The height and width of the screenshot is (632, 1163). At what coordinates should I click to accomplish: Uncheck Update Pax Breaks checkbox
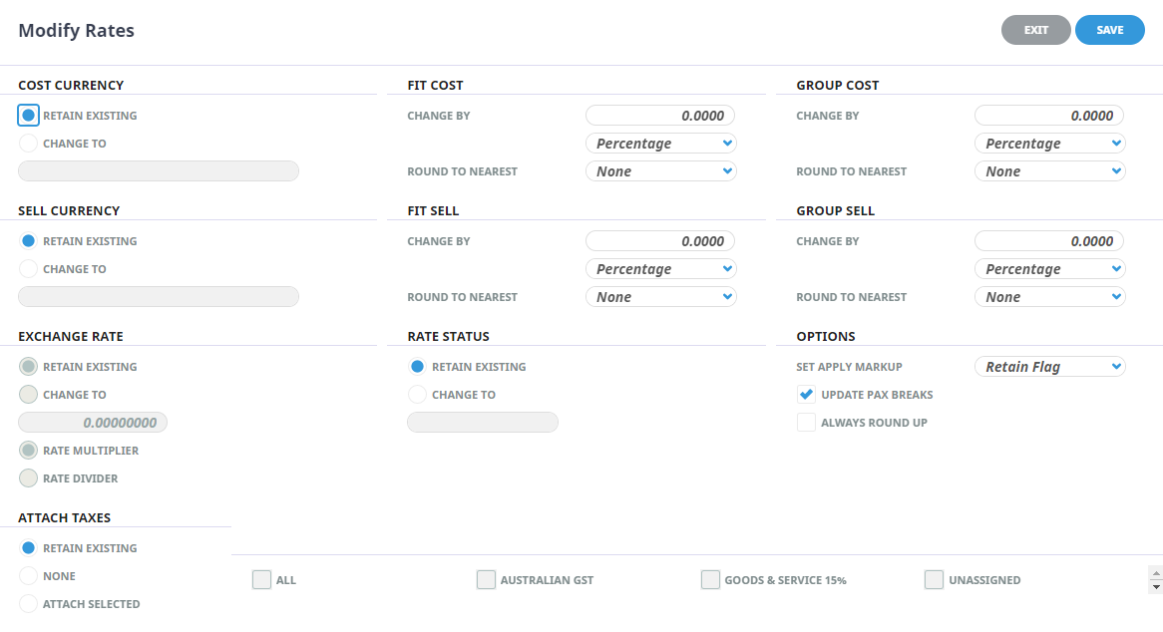click(x=806, y=395)
